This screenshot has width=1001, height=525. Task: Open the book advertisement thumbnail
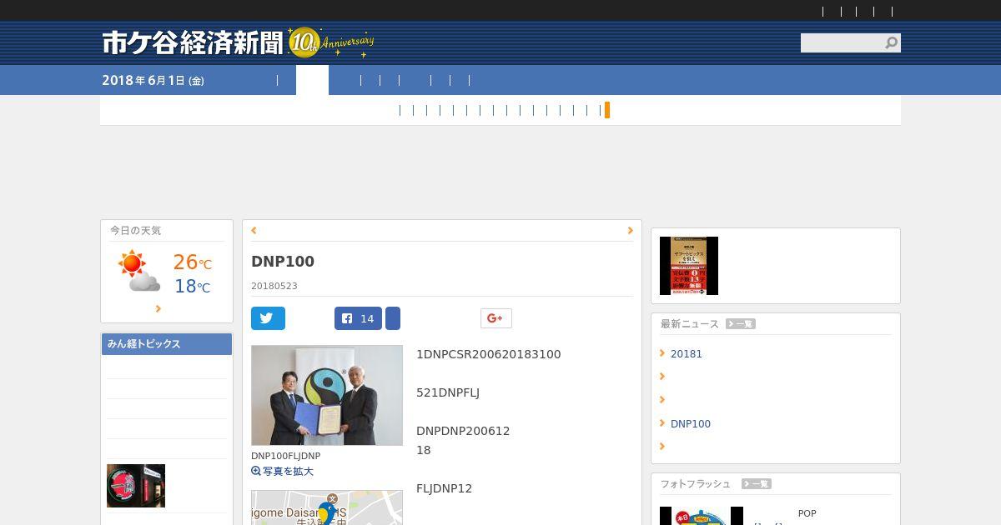(689, 266)
